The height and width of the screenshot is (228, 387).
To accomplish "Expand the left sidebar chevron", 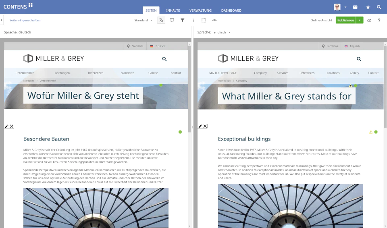I will [2, 20].
